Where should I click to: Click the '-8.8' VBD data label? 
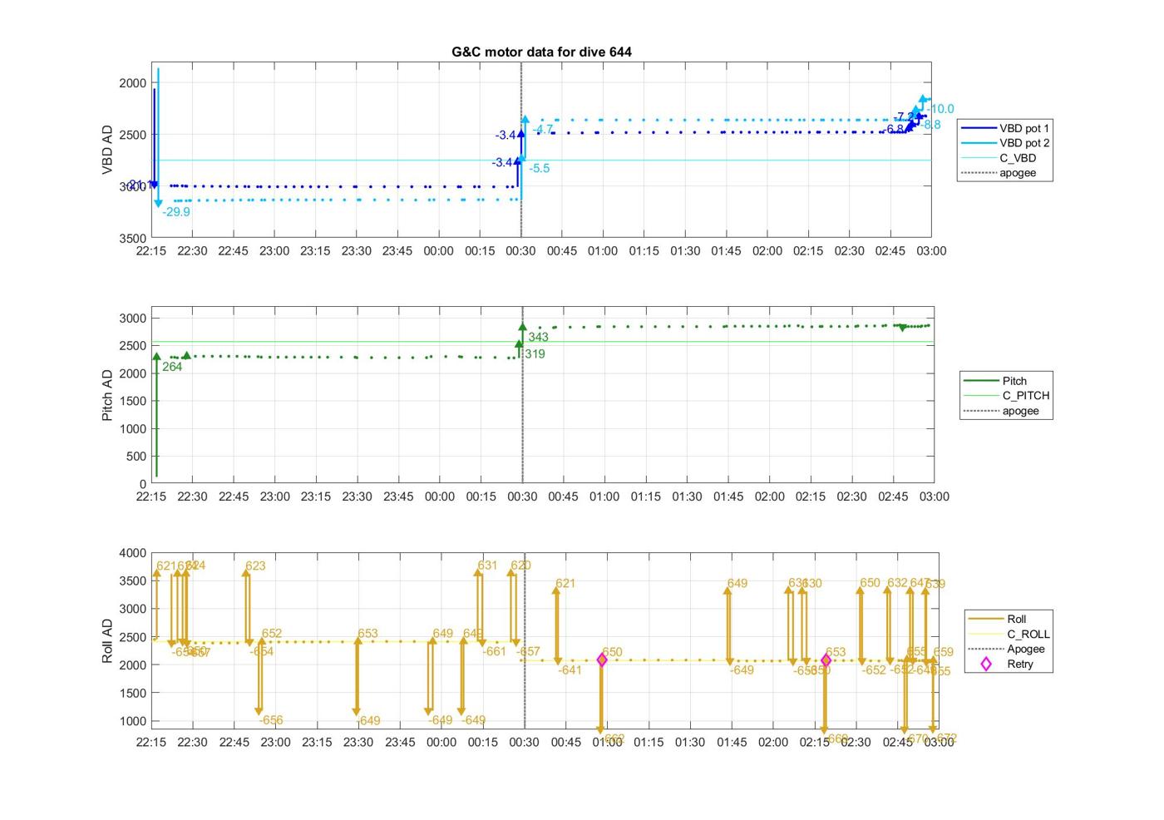click(931, 125)
